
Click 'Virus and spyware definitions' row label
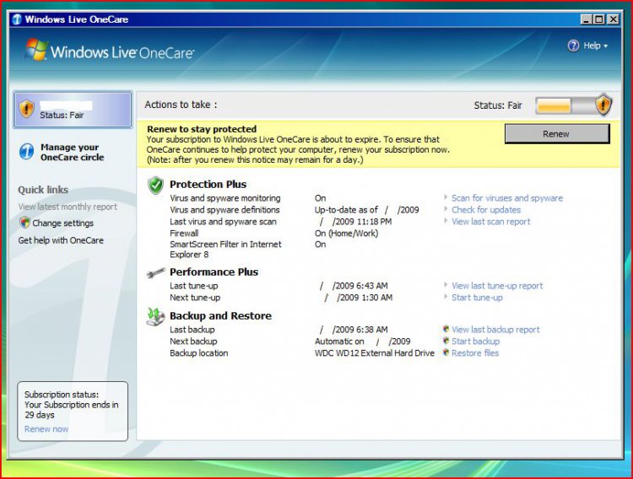point(225,210)
